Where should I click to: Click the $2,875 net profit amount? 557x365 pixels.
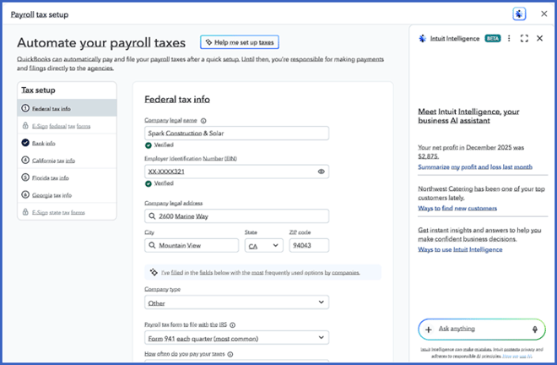[429, 156]
